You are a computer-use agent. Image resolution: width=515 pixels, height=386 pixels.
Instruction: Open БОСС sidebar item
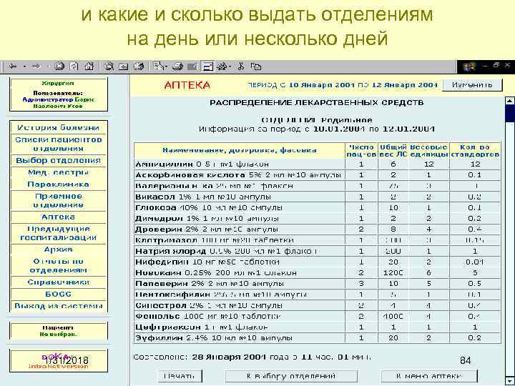tap(58, 294)
